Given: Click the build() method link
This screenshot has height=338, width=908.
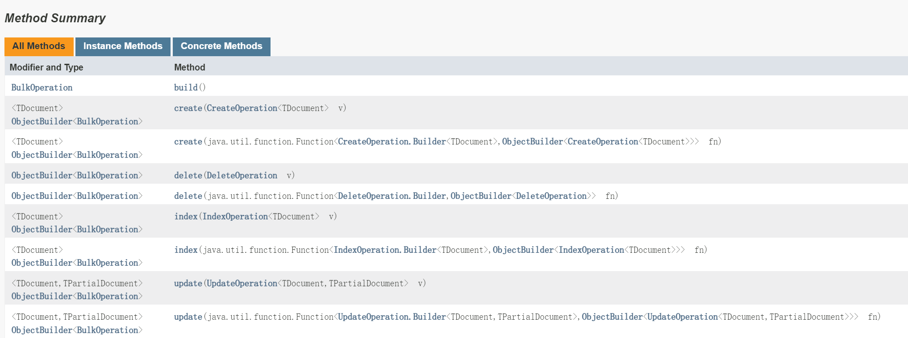Looking at the screenshot, I should (x=186, y=87).
